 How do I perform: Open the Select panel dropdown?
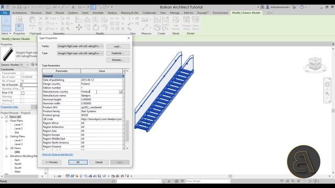[x=6, y=33]
